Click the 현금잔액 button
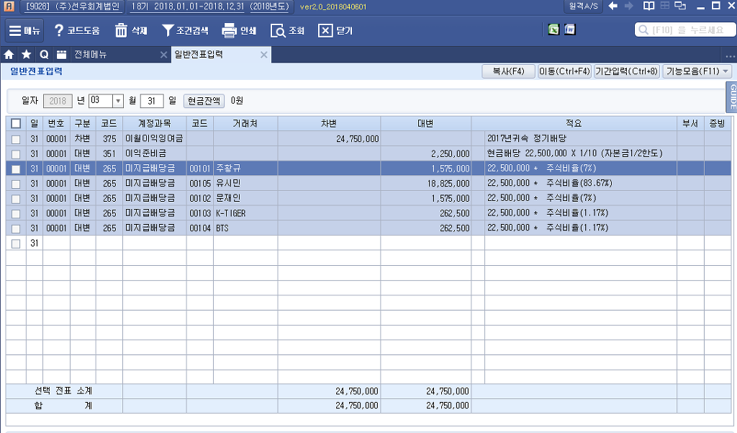The width and height of the screenshot is (737, 433). coord(204,101)
